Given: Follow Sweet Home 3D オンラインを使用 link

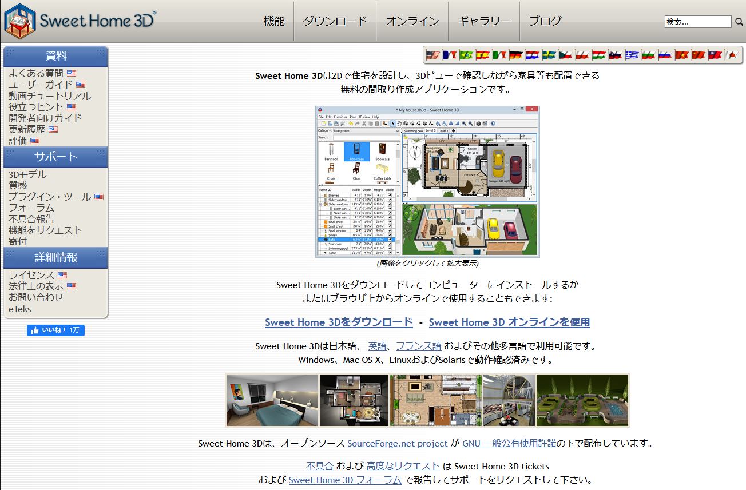Looking at the screenshot, I should [x=509, y=322].
